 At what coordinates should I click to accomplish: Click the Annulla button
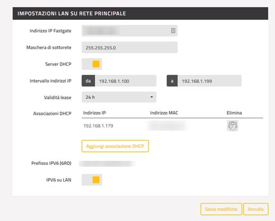click(256, 209)
